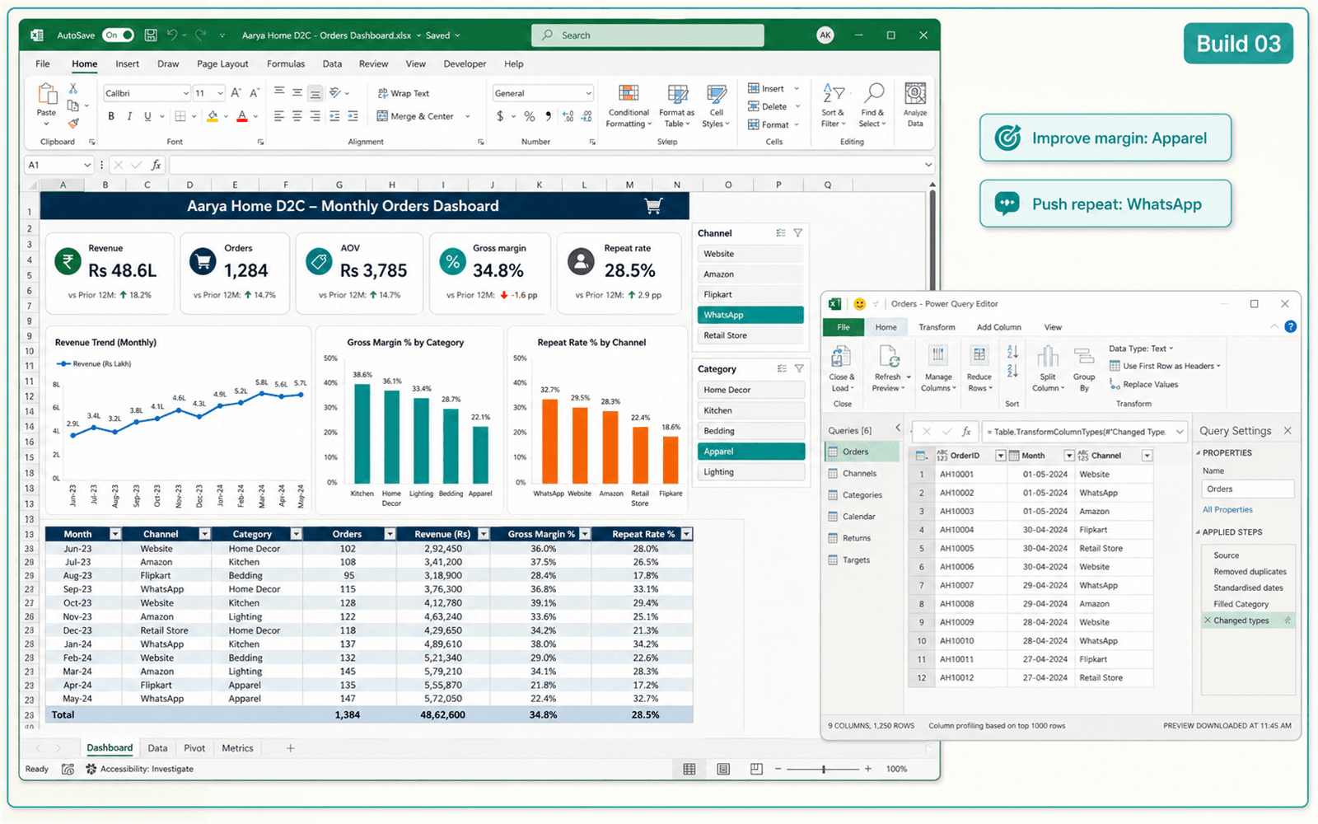Open the Insert ribbon tab
Image resolution: width=1318 pixels, height=824 pixels.
(127, 63)
